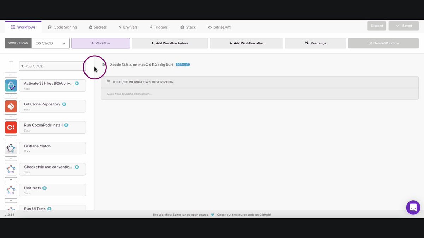Click the stack icon beside Xcode 12.5.x
This screenshot has width=424, height=238.
(x=104, y=65)
